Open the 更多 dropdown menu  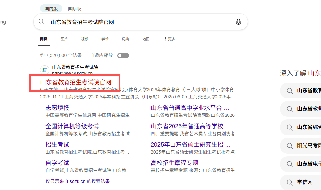pyautogui.click(x=169, y=39)
